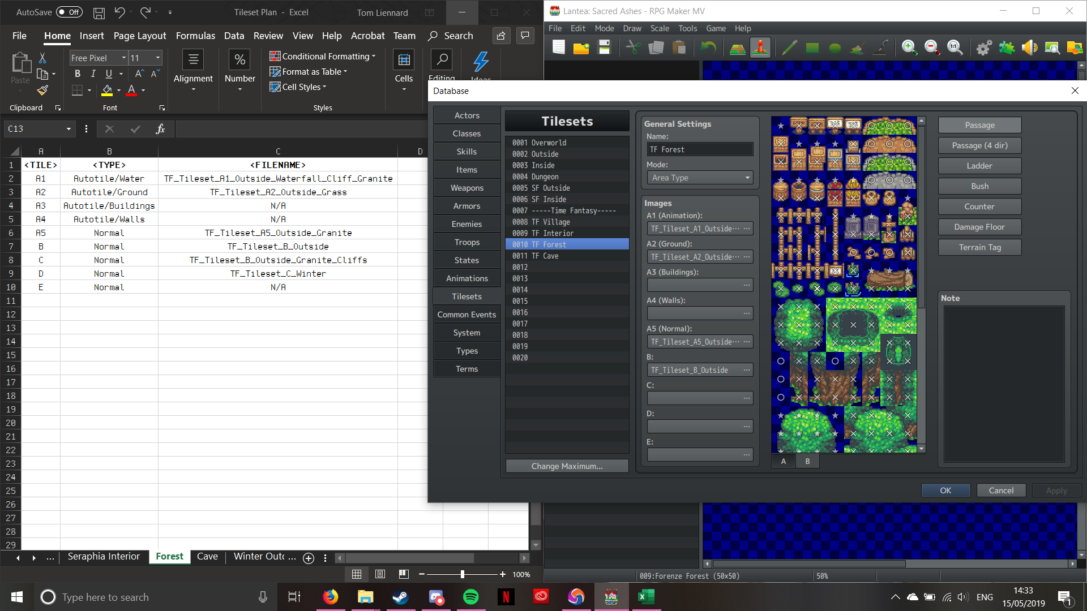Click the Zoom In magnifier
1087x611 pixels.
pyautogui.click(x=909, y=48)
